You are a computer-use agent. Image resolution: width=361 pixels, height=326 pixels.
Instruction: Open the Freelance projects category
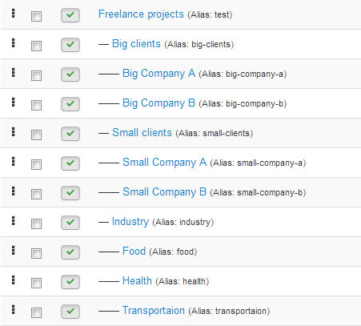pyautogui.click(x=141, y=14)
